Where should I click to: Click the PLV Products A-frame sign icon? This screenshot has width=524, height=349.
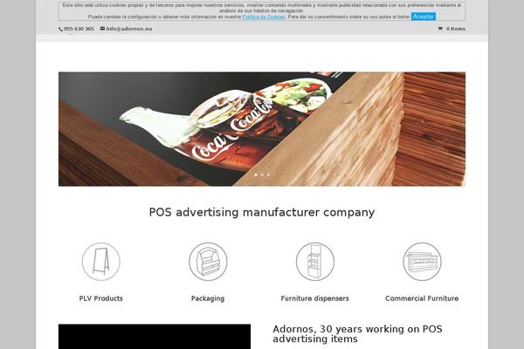101,262
